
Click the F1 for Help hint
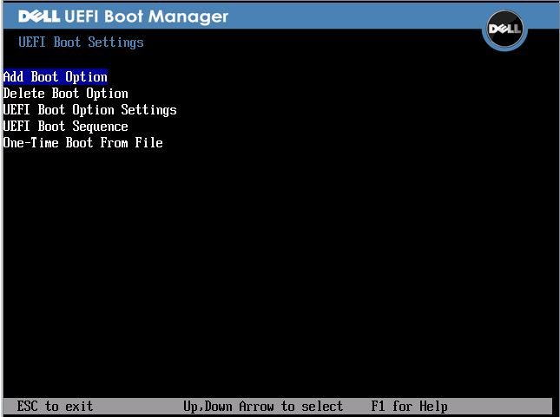click(x=409, y=407)
